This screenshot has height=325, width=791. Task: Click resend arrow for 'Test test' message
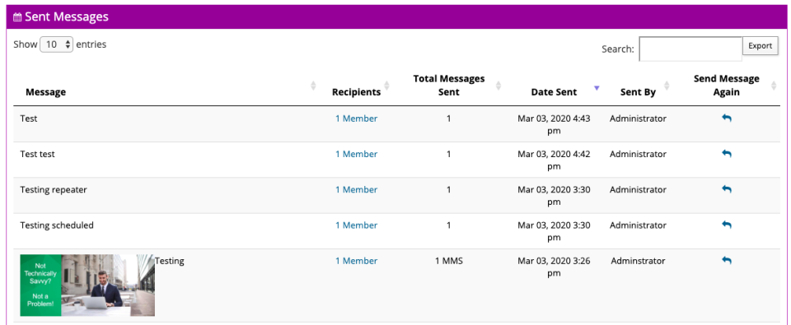(727, 153)
